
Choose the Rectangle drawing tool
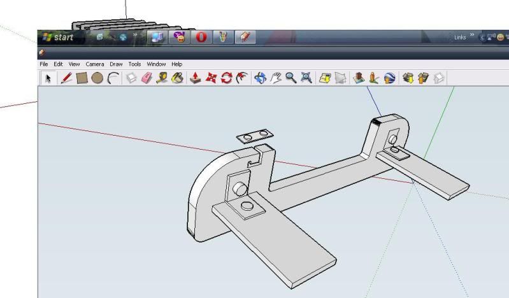click(x=82, y=78)
